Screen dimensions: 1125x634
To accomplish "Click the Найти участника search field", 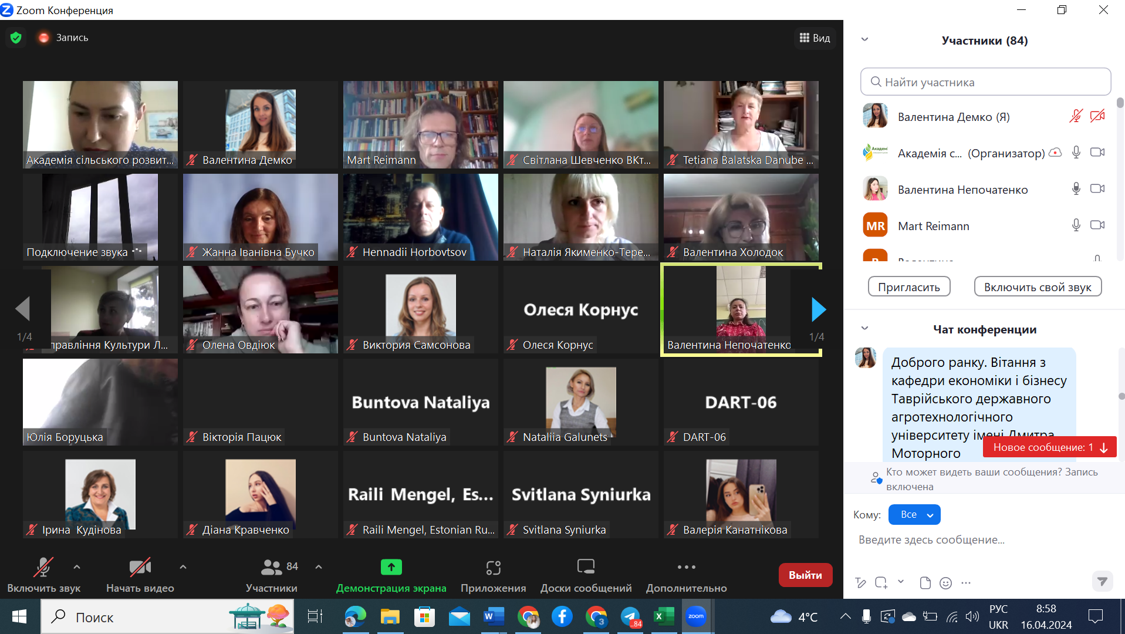I will coord(986,82).
